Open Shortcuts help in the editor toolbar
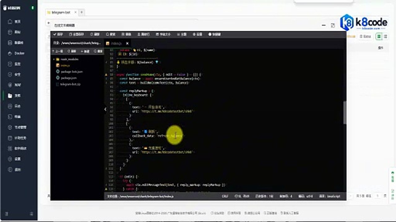The image size is (396, 222). click(214, 34)
